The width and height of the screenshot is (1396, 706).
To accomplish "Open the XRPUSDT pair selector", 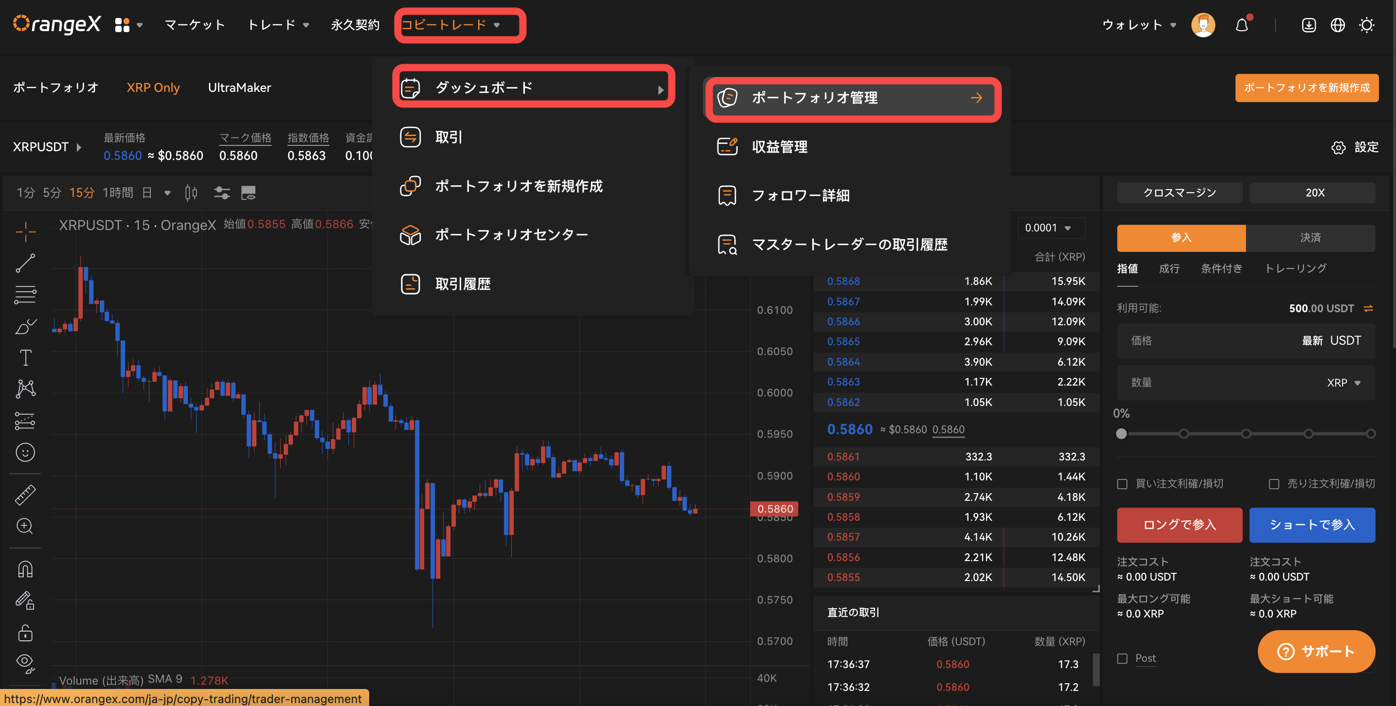I will 47,147.
